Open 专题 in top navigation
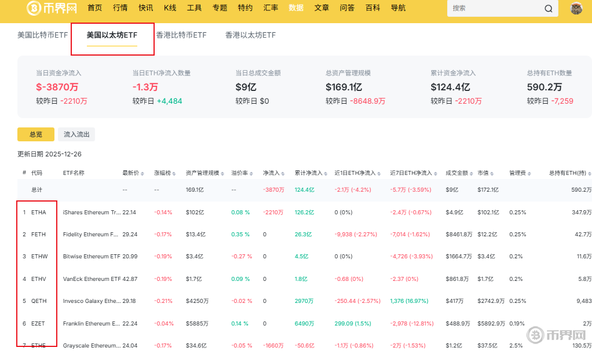 click(x=220, y=8)
